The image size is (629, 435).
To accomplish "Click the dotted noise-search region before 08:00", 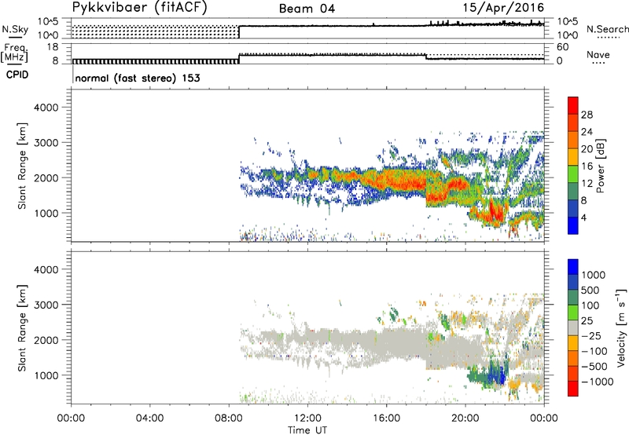I will 155,31.
